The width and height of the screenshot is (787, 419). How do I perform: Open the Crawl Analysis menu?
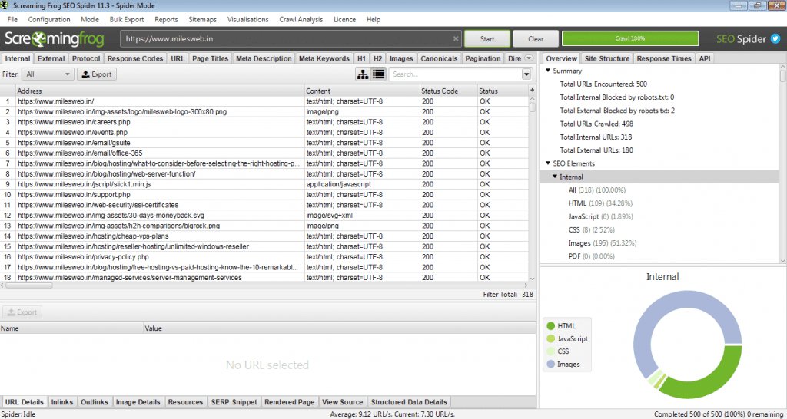click(300, 19)
